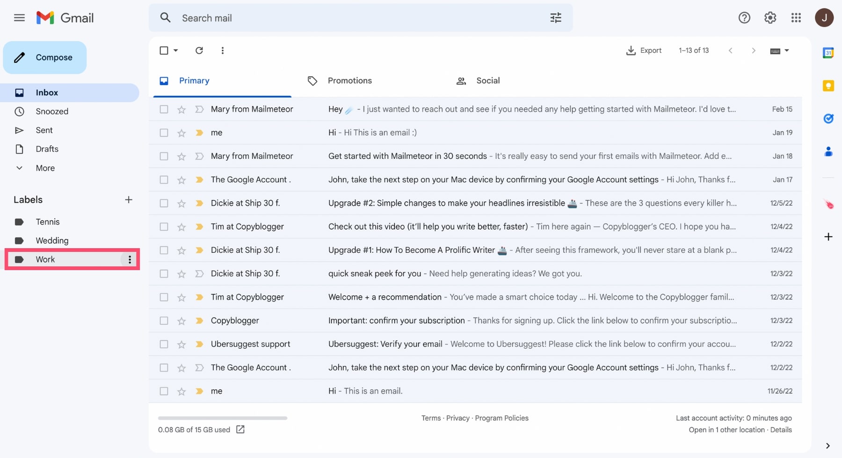Image resolution: width=842 pixels, height=458 pixels.
Task: Switch to the Social tab
Action: (x=488, y=81)
